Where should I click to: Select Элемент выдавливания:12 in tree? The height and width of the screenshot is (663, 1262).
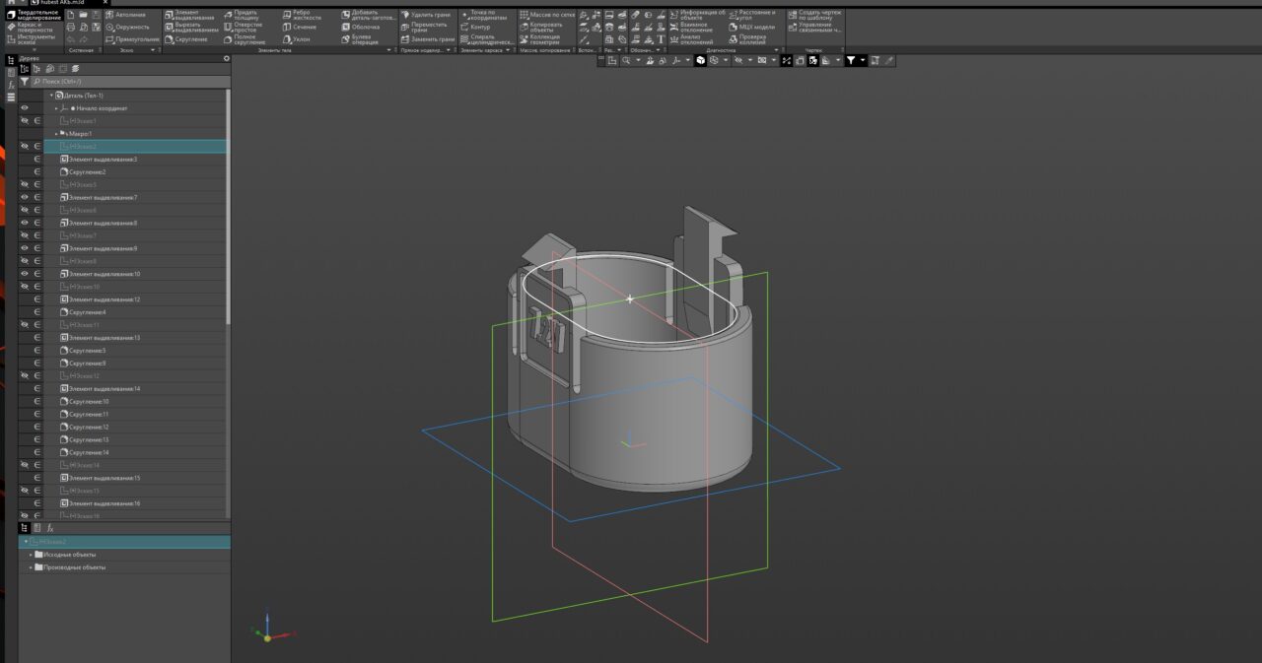pyautogui.click(x=105, y=299)
